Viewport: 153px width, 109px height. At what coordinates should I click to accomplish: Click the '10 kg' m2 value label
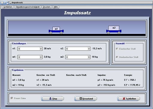coord(95,57)
